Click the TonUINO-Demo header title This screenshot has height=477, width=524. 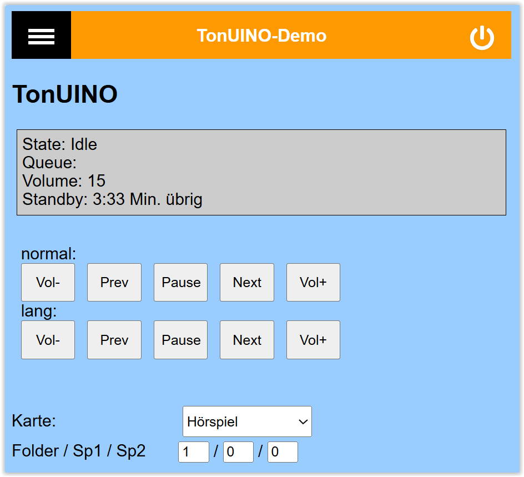click(261, 36)
